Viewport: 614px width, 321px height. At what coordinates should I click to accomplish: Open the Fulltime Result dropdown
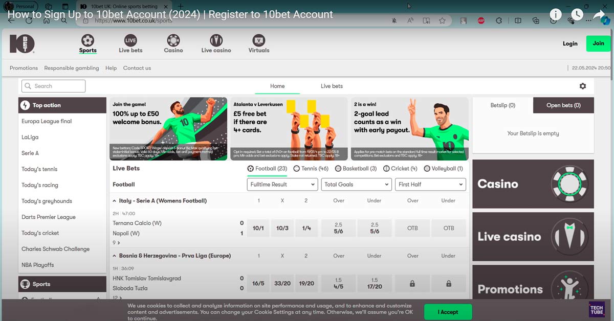click(x=282, y=185)
